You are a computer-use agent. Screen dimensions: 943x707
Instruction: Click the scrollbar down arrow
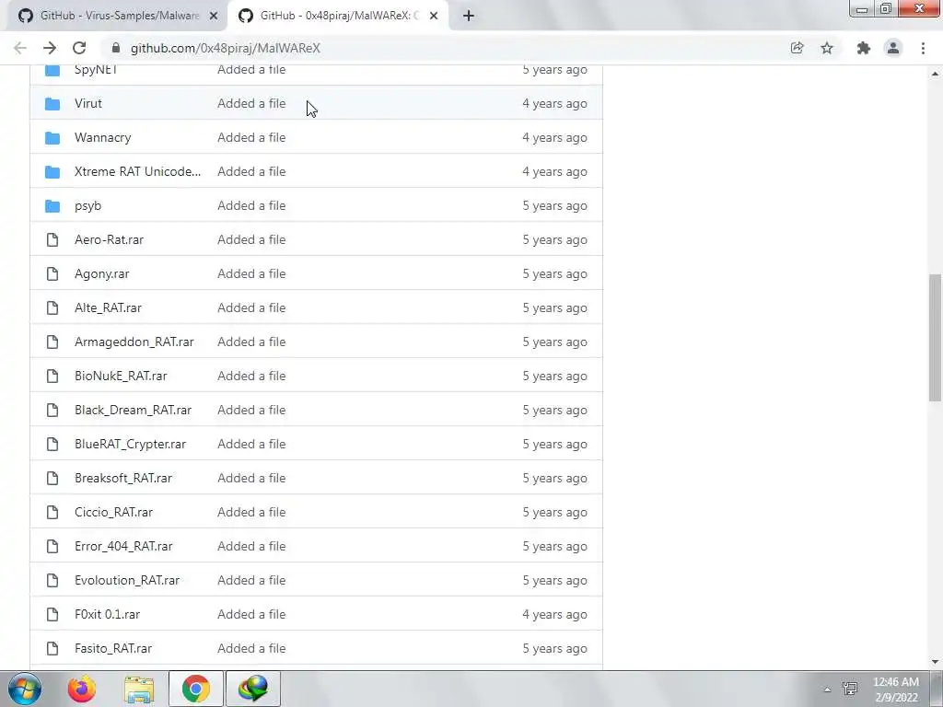coord(935,662)
